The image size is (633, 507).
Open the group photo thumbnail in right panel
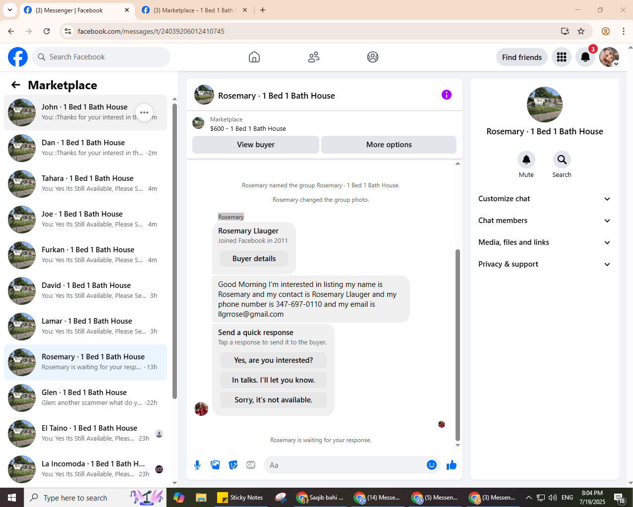545,105
